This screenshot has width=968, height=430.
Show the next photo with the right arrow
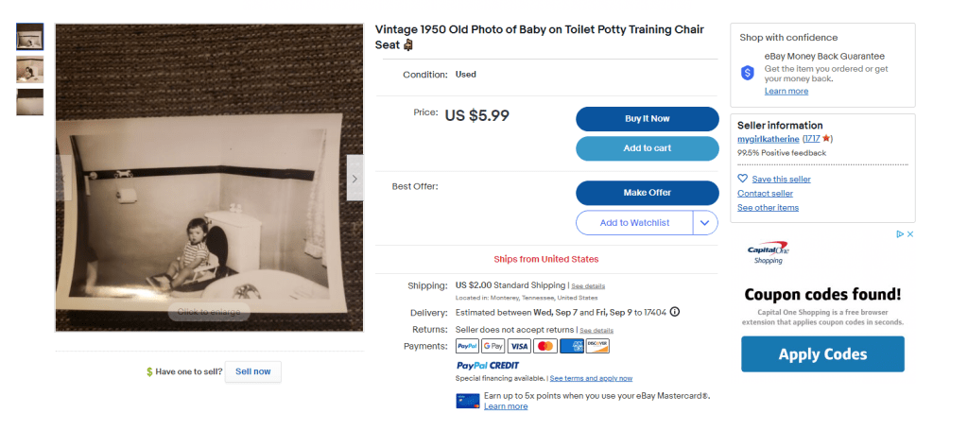pos(354,179)
